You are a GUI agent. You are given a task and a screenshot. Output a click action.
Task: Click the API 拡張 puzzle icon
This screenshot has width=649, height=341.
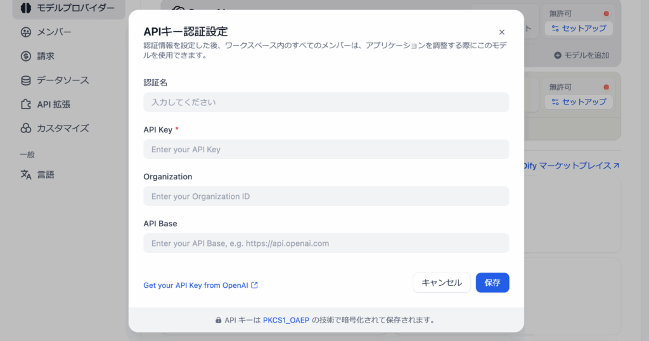coord(26,105)
